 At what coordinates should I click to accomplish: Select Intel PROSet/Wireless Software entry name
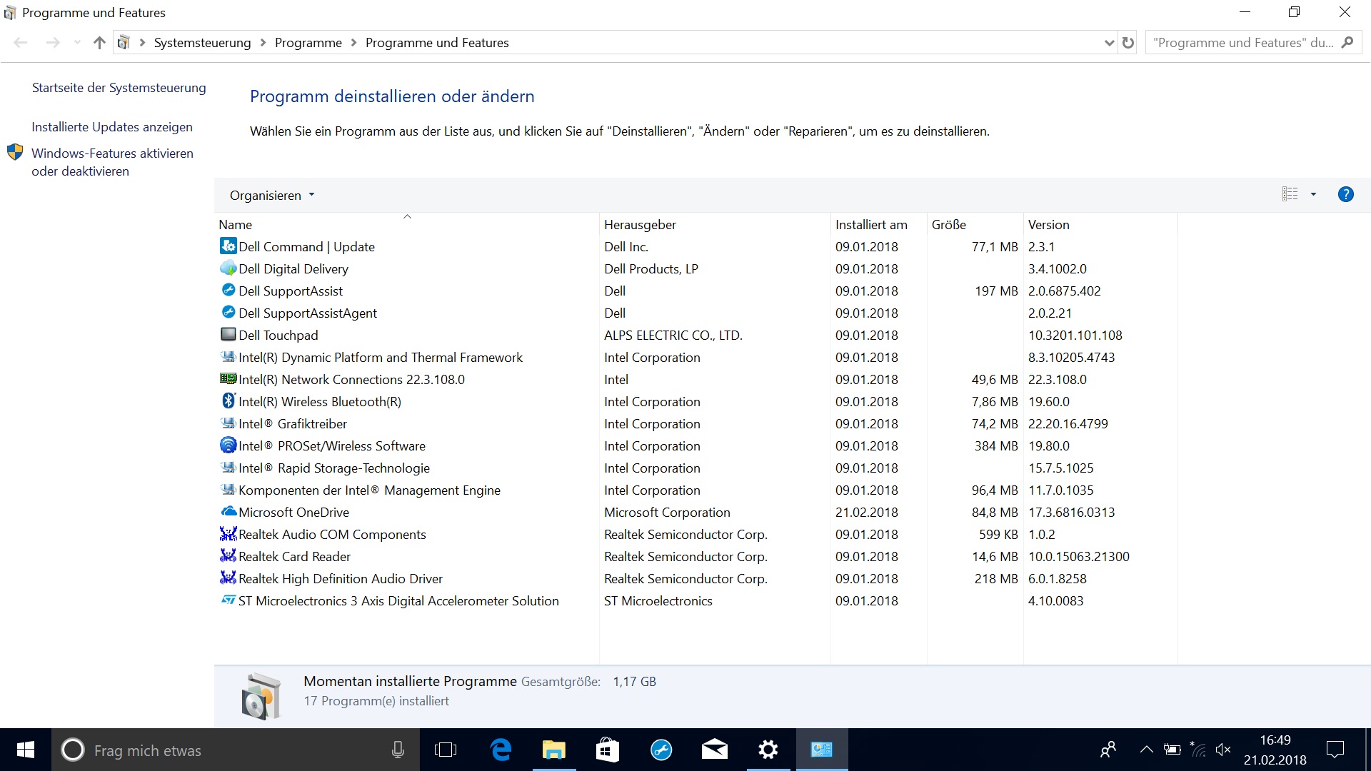(x=331, y=445)
